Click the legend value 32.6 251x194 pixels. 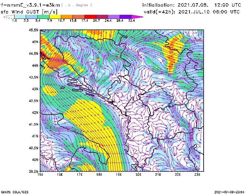(x=131, y=20)
